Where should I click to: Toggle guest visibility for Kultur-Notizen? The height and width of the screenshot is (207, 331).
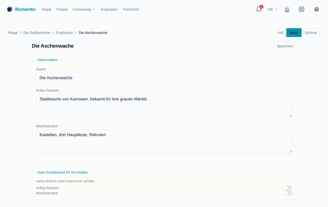click(x=288, y=188)
